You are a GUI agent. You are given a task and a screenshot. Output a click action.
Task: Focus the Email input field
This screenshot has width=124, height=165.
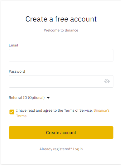[x=61, y=55]
